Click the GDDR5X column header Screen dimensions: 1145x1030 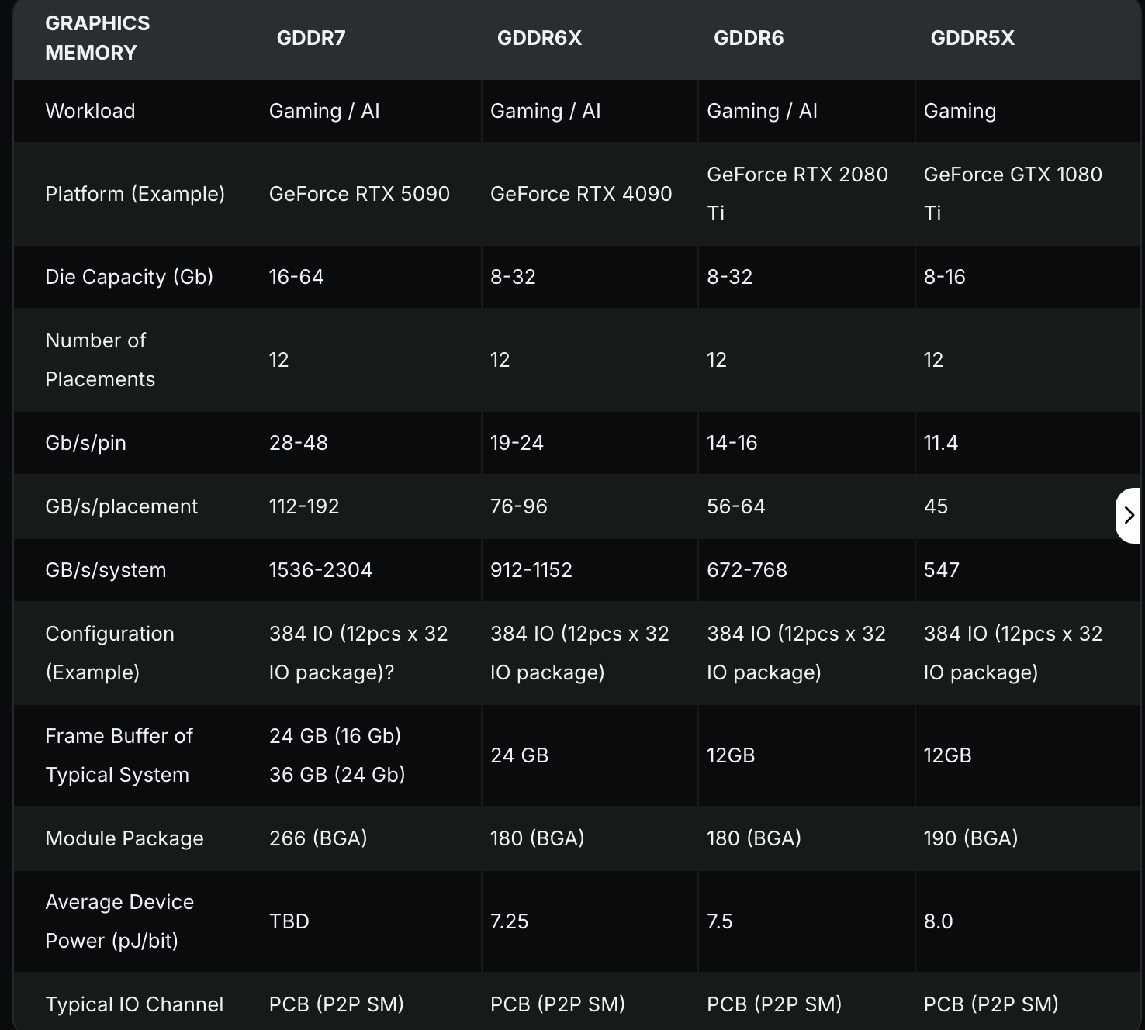[x=972, y=38]
